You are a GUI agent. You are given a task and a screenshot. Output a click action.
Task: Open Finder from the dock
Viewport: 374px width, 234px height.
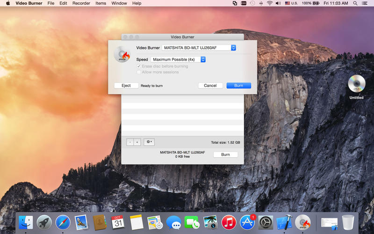pyautogui.click(x=26, y=222)
